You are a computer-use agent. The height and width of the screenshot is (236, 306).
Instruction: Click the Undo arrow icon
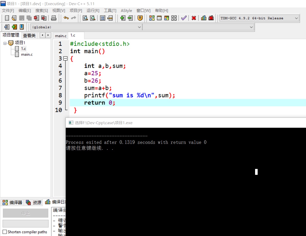point(66,18)
